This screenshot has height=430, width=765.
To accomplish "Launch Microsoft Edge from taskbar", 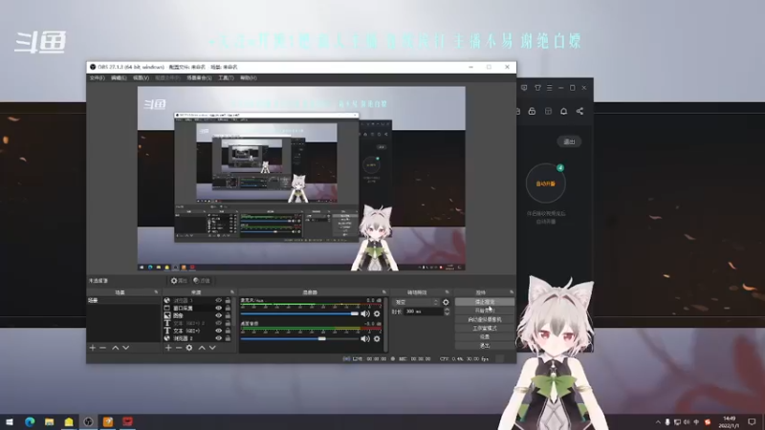I will point(30,421).
